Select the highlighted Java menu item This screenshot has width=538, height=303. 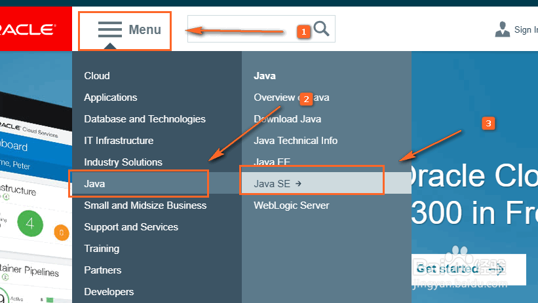click(x=95, y=184)
